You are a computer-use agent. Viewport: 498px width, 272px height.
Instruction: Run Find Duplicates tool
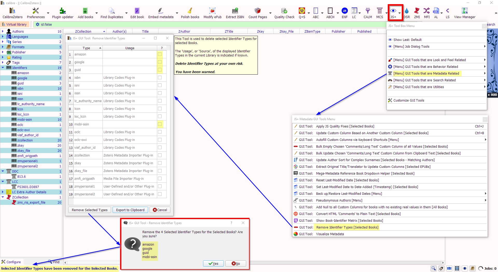[x=112, y=13]
